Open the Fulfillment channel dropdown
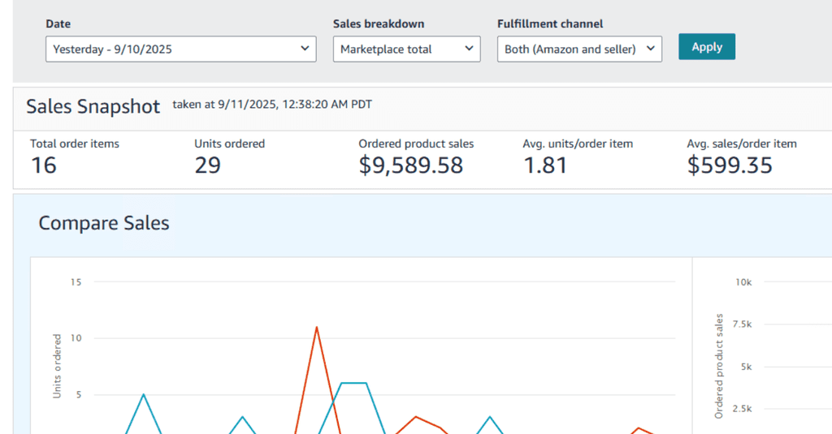Screen dimensions: 832x434 tap(579, 49)
